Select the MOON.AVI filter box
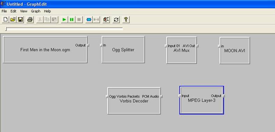This screenshot has width=275, height=132. 235,51
